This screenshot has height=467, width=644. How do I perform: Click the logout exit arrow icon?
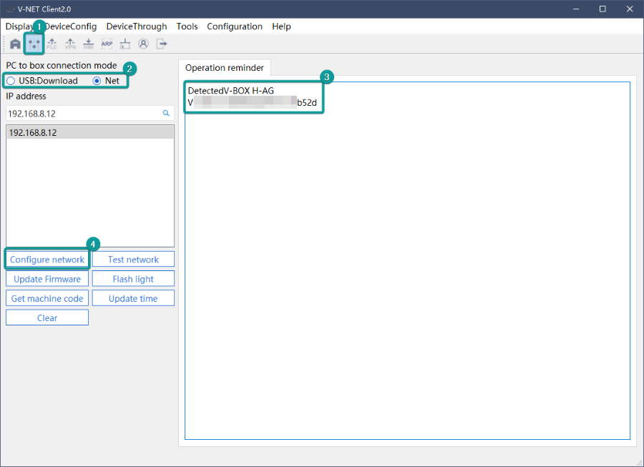[x=162, y=44]
